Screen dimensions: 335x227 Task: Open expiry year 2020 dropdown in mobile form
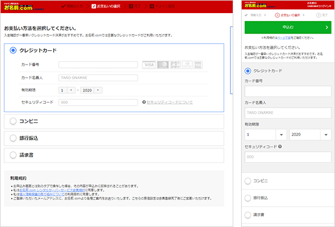click(310, 134)
